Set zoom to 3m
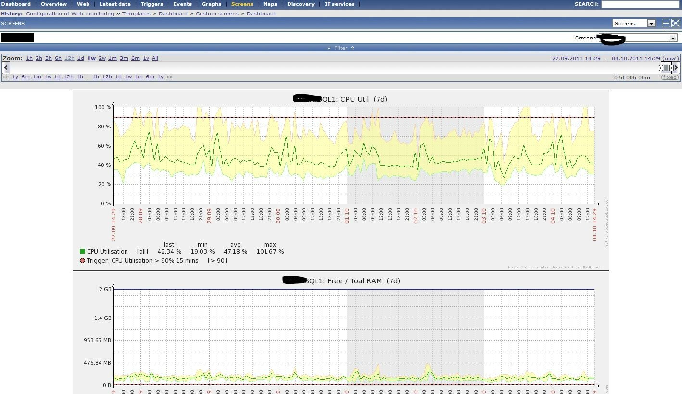 124,58
